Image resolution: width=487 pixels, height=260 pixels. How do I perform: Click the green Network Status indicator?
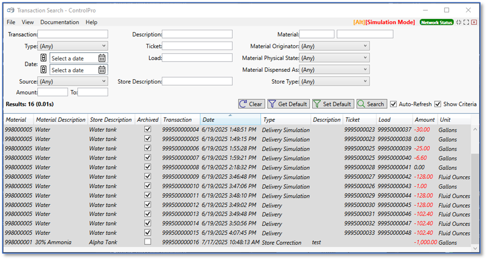click(x=437, y=22)
